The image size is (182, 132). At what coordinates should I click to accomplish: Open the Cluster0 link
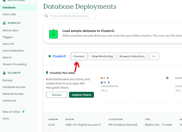[59, 56]
